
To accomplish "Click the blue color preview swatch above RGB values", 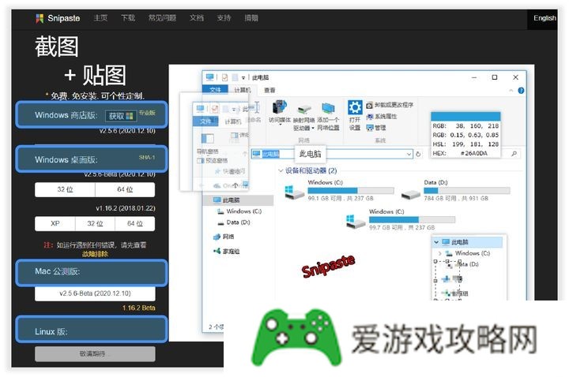I will click(x=465, y=116).
